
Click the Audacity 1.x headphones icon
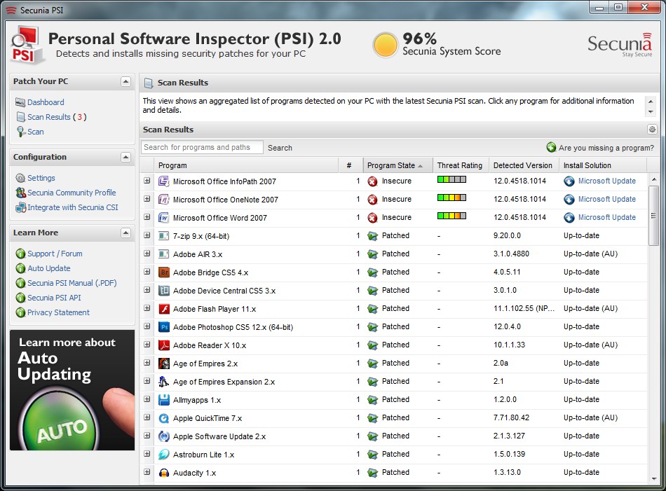(x=163, y=473)
